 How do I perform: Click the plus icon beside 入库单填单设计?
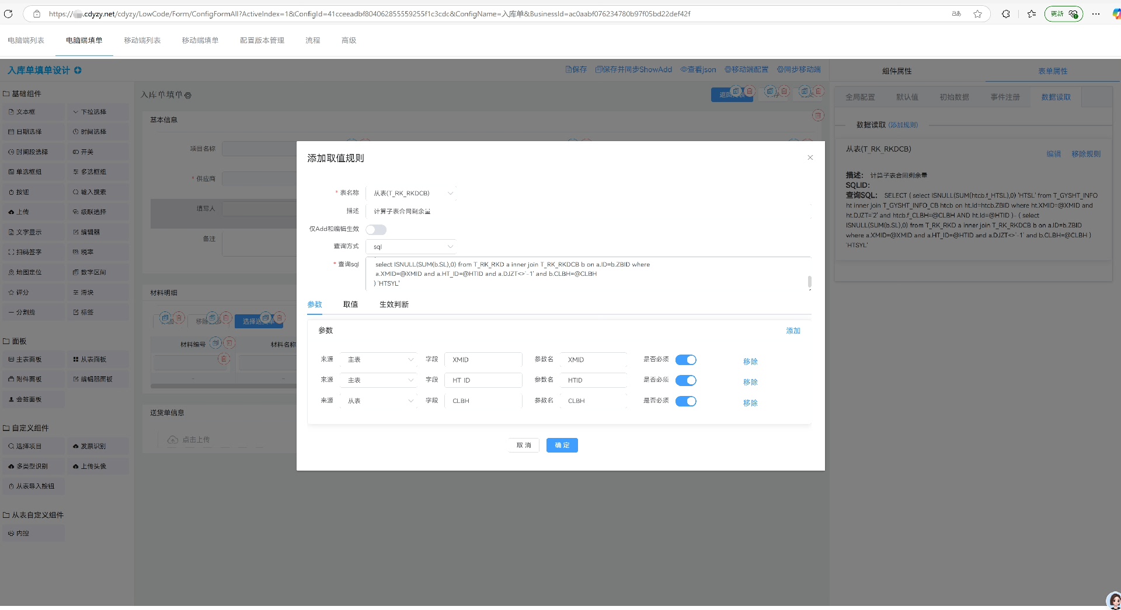click(x=78, y=71)
